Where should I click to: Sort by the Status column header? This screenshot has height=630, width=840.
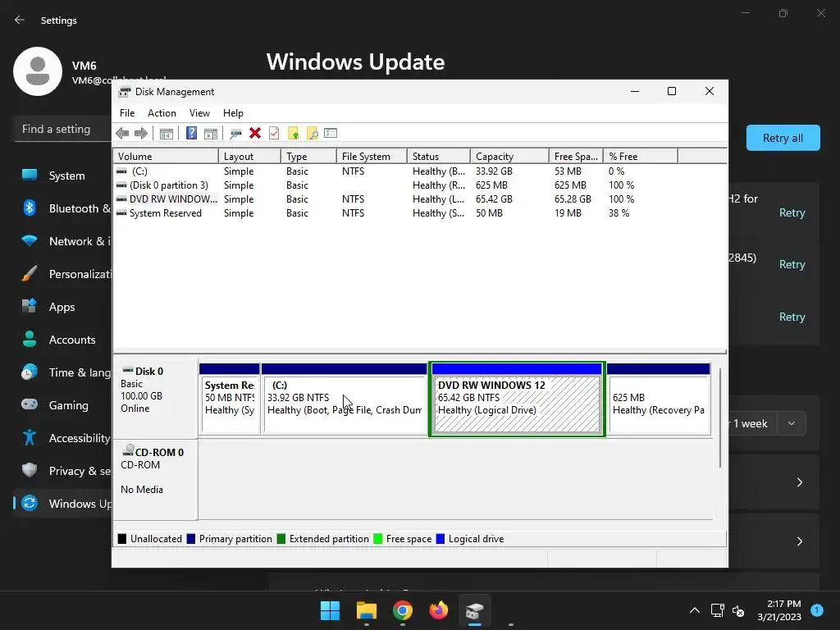tap(439, 157)
